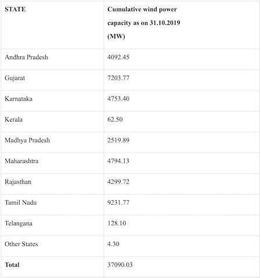Viewport: 261px width, 278px height.
Task: Click the Madhya Pradesh cell
Action: point(27,140)
